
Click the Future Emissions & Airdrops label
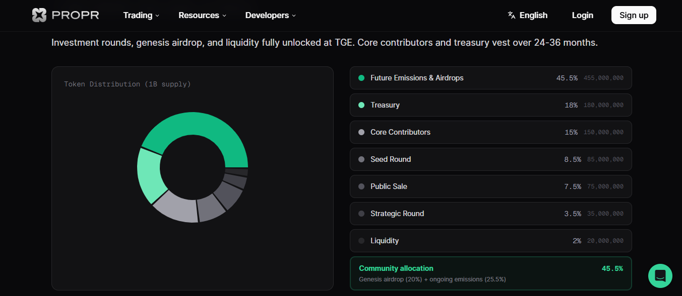[x=417, y=78]
